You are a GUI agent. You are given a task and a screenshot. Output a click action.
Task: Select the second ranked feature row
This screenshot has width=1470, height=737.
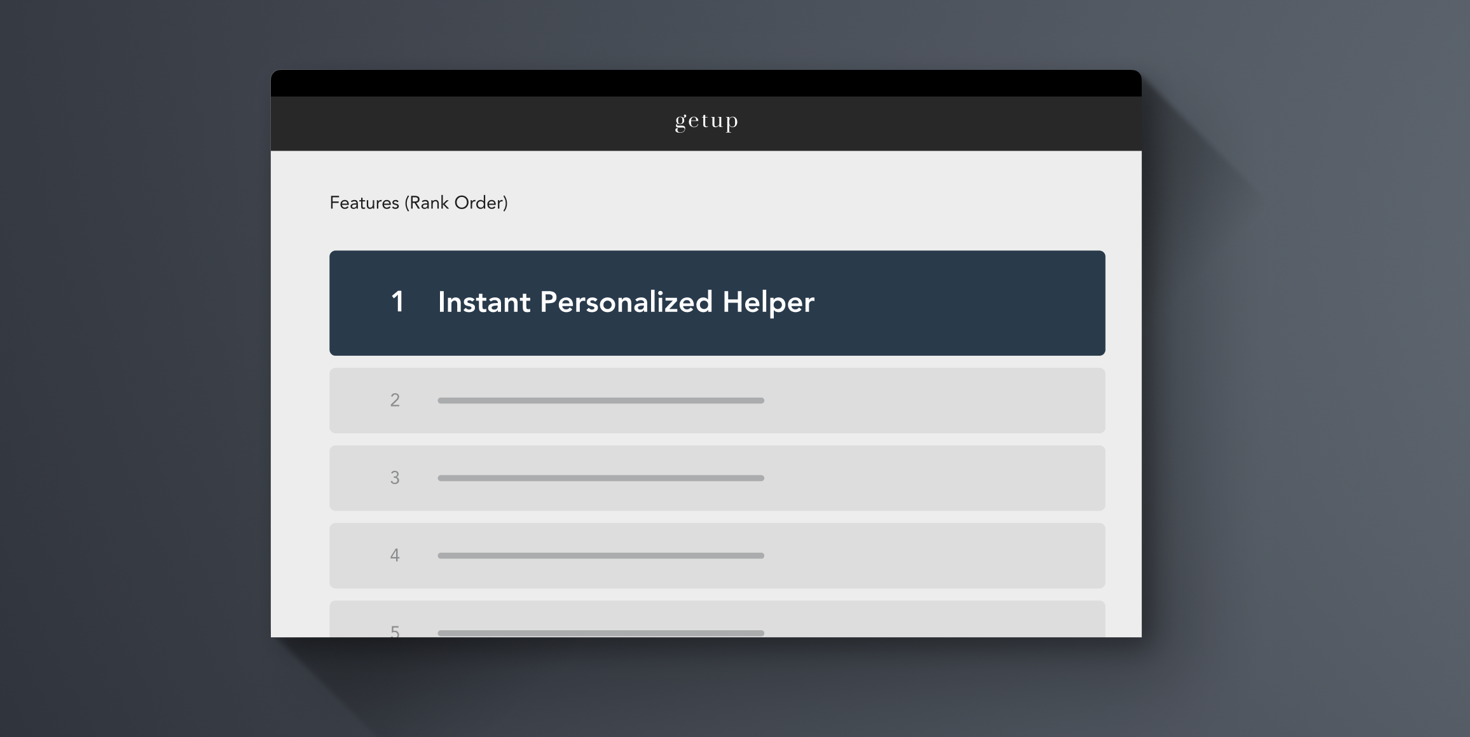click(717, 400)
